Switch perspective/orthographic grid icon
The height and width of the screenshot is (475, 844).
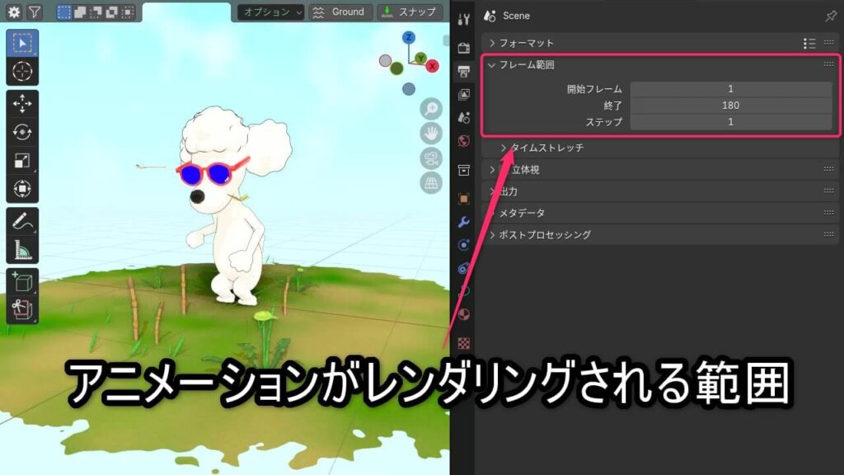(431, 183)
